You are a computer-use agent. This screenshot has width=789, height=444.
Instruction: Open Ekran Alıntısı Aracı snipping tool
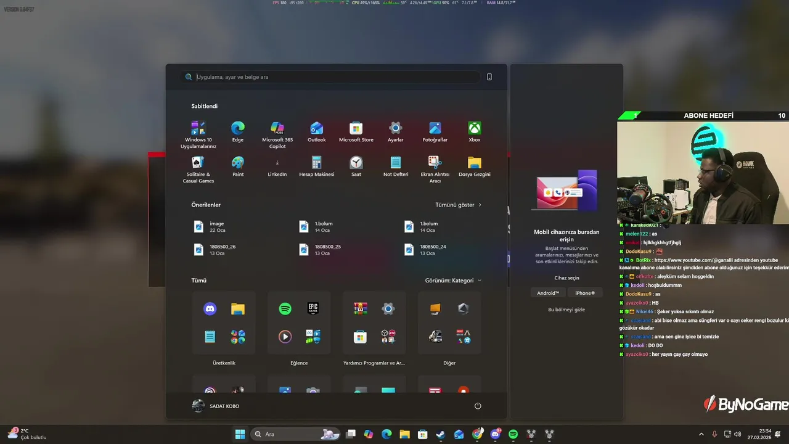click(x=435, y=170)
